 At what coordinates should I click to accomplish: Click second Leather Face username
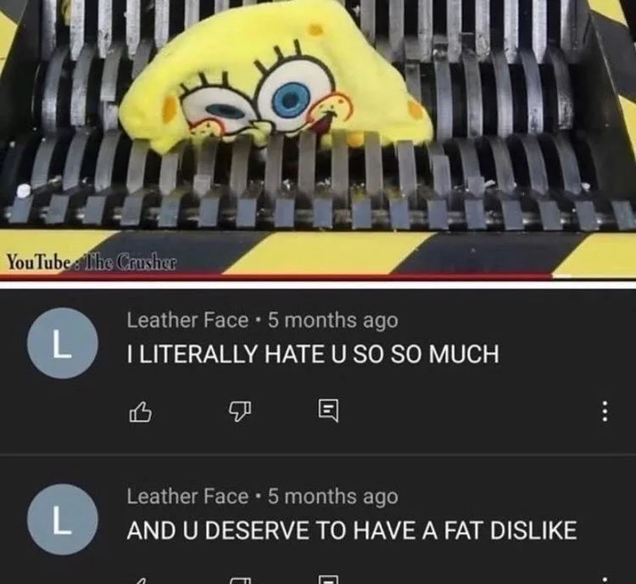pos(187,497)
